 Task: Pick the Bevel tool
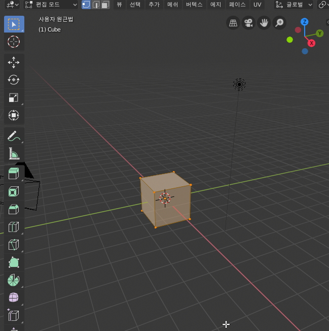click(14, 209)
